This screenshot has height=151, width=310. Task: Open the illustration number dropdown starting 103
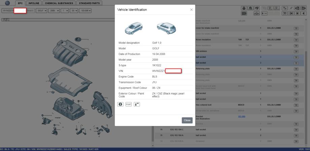(85, 11)
